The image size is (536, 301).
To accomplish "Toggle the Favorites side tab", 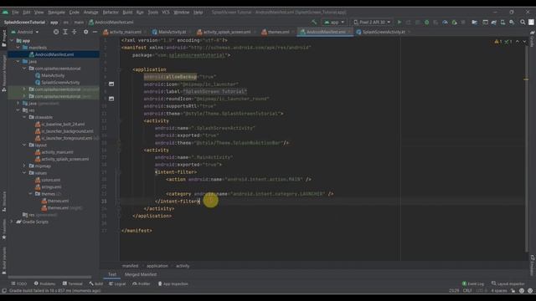I will (x=4, y=229).
